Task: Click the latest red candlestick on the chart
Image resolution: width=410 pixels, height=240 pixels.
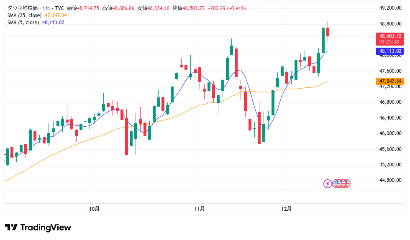Action: 328,32
